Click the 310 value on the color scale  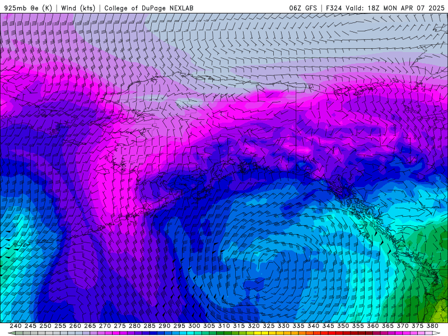pos(224,326)
